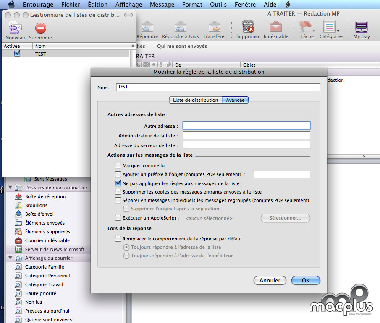Open Catégories dropdown arrow
The image size is (380, 323).
point(338,31)
